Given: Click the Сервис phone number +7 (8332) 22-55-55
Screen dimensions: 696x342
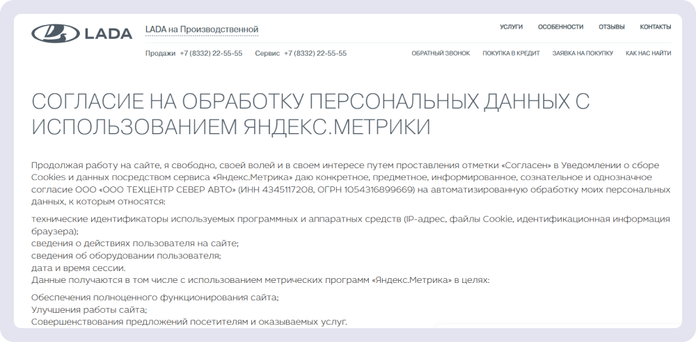Looking at the screenshot, I should tap(315, 54).
